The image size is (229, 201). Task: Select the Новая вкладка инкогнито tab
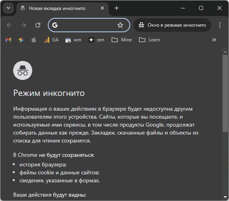tap(63, 8)
